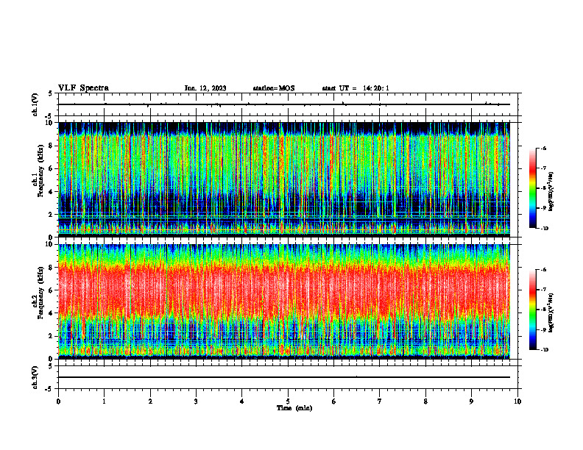This screenshot has height=450, width=583.
Task: Click the ch.1 colorbar "-6" tick label
Action: 543,149
